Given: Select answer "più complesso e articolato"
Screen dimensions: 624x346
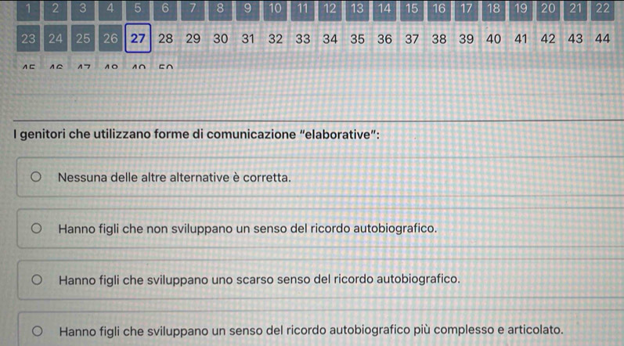Looking at the screenshot, I should (36, 330).
